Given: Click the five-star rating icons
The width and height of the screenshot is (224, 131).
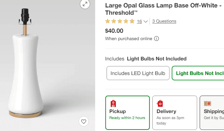Looking at the screenshot, I should pyautogui.click(x=120, y=21).
